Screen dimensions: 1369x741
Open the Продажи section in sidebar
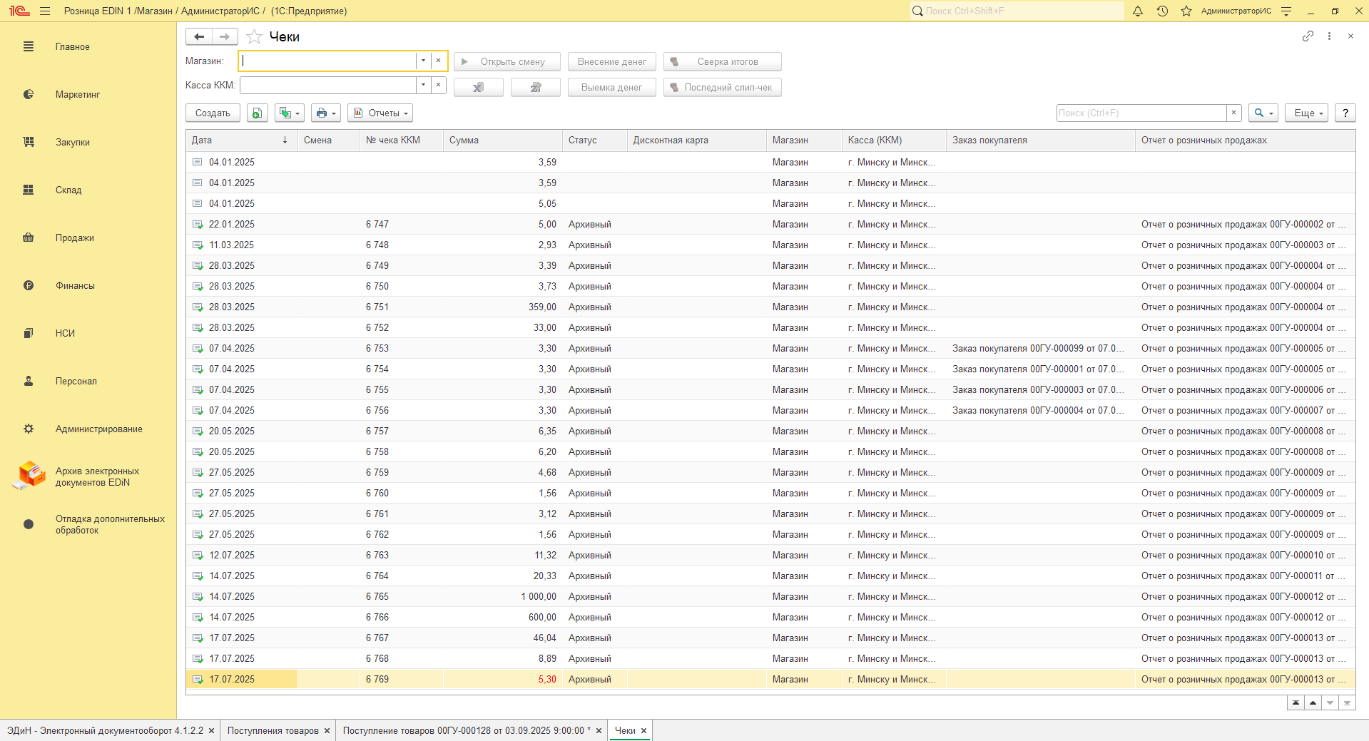74,237
